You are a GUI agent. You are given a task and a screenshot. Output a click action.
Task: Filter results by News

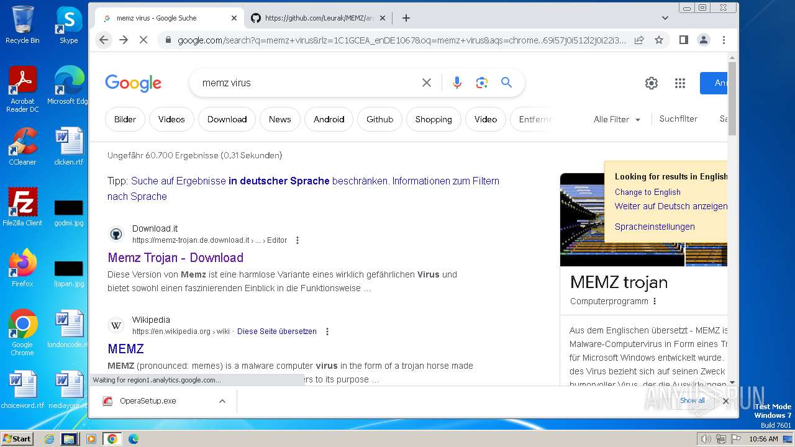pos(279,119)
